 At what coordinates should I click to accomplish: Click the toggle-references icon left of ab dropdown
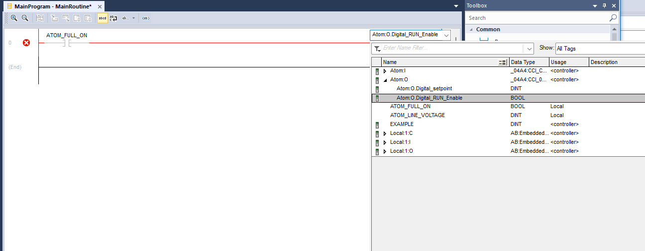click(113, 18)
